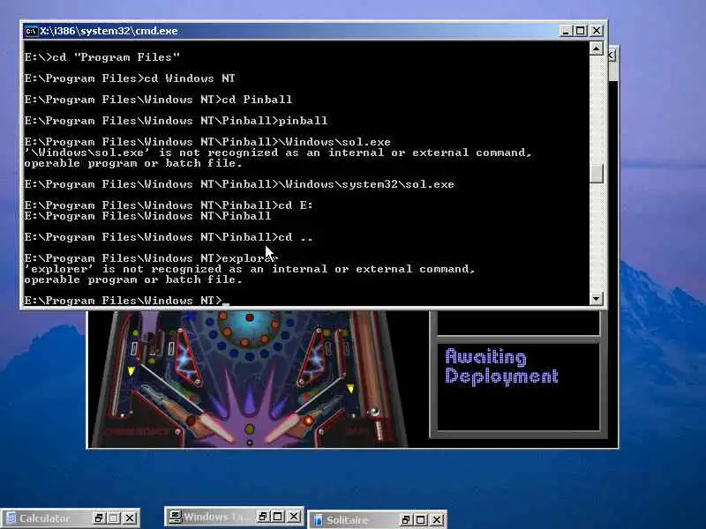
Task: Click the cmd vertical scrollbar thumb
Action: [597, 174]
